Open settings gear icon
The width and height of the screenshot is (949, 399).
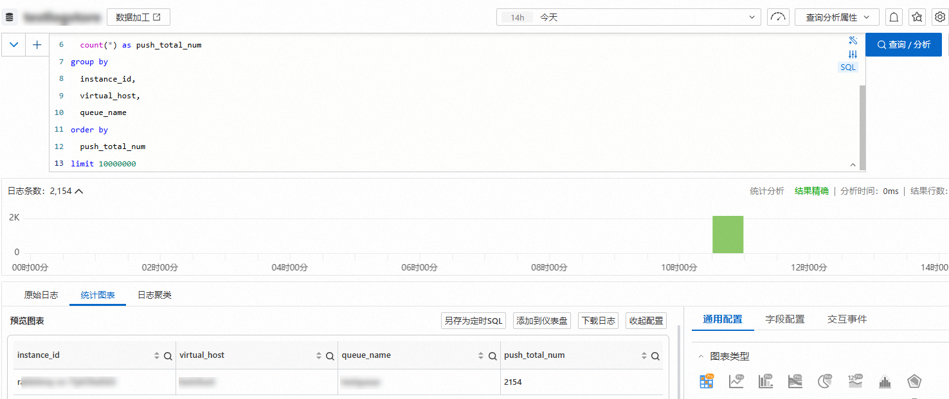click(939, 17)
